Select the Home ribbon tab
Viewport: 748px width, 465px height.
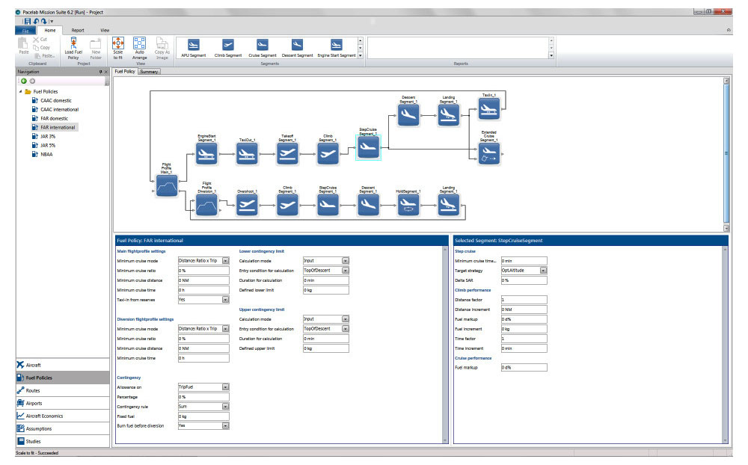pyautogui.click(x=50, y=30)
